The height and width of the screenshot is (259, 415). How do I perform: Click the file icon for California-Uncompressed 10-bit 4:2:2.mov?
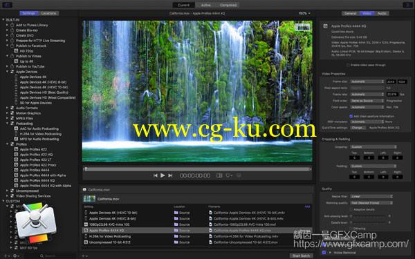click(211, 242)
